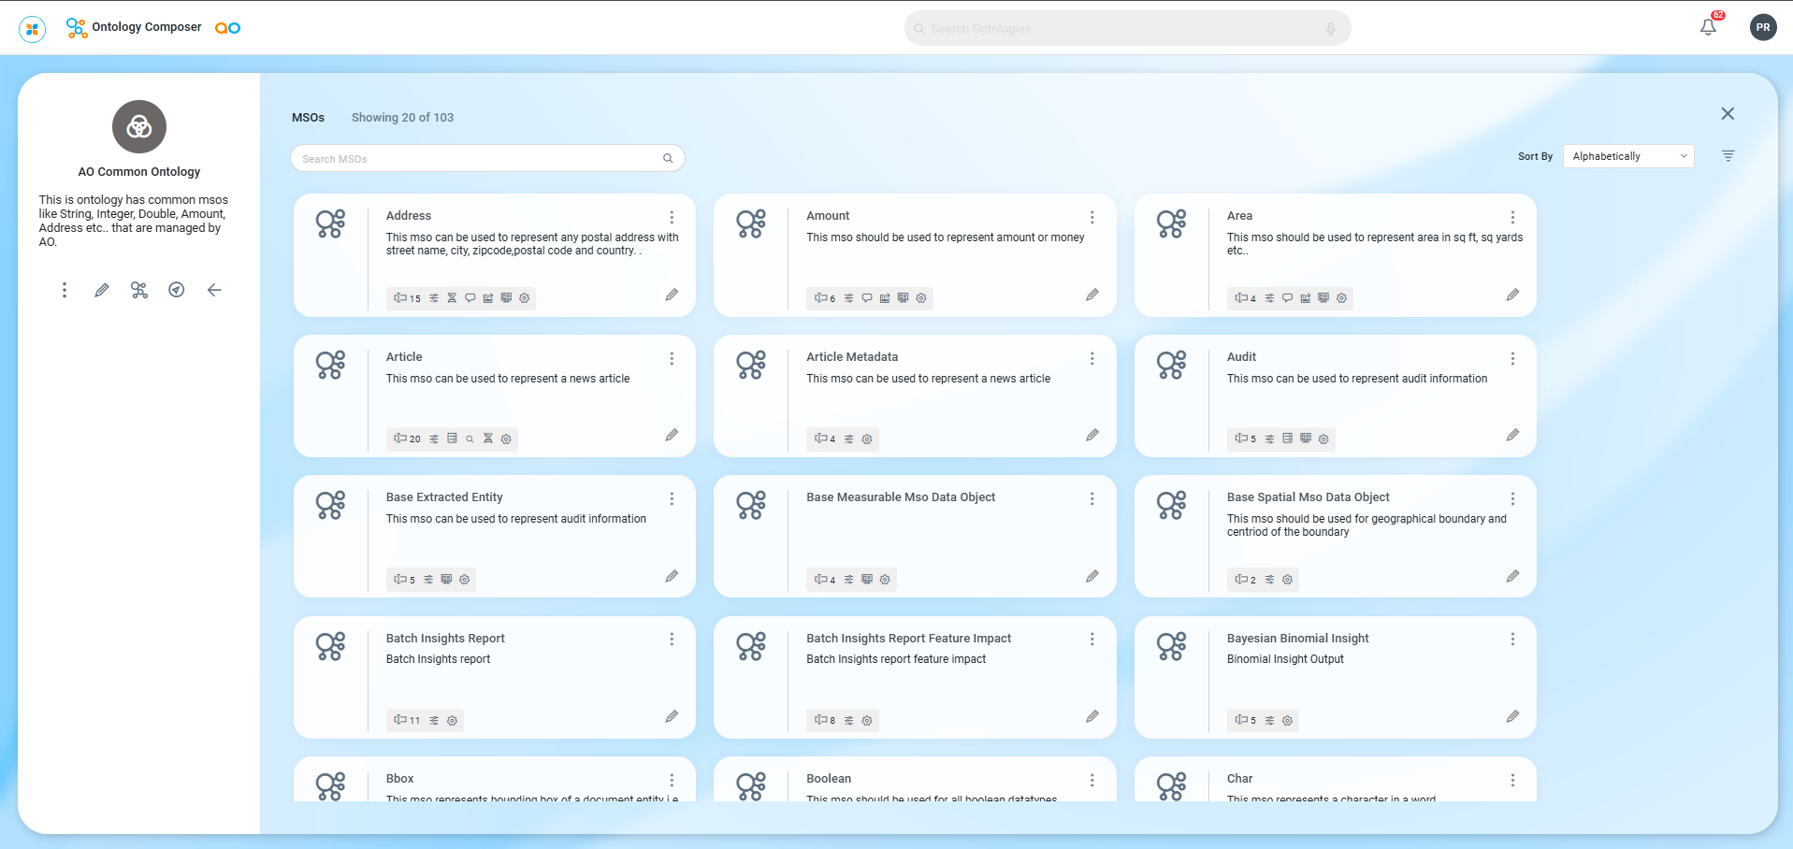Open the app launcher grid icon

click(33, 29)
